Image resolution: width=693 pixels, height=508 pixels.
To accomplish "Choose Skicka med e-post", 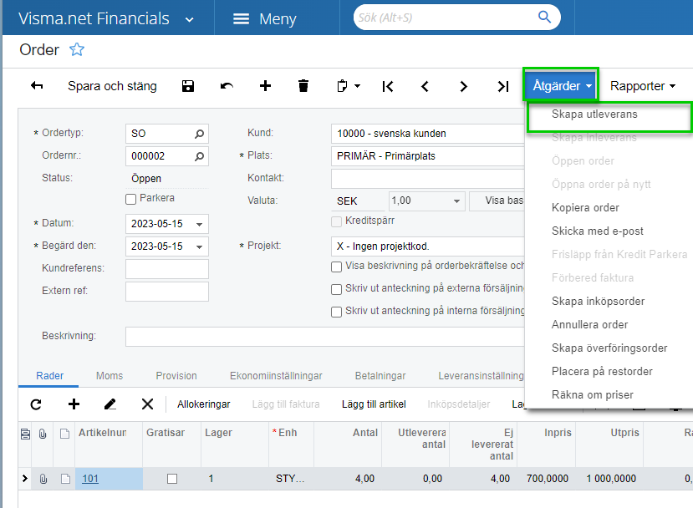I will pyautogui.click(x=597, y=231).
